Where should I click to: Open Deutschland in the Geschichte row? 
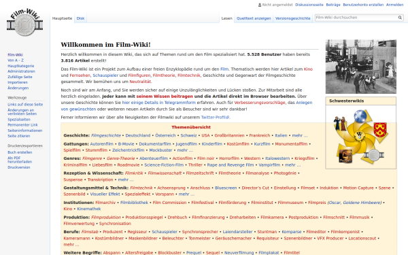[138, 135]
